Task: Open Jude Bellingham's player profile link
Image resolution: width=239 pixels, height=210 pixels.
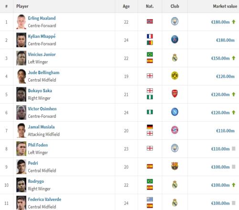Action: coord(43,73)
